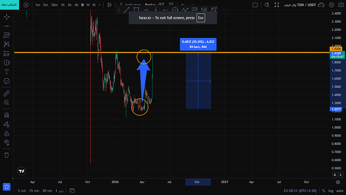Select the W weekly timeframe

(x=88, y=5)
